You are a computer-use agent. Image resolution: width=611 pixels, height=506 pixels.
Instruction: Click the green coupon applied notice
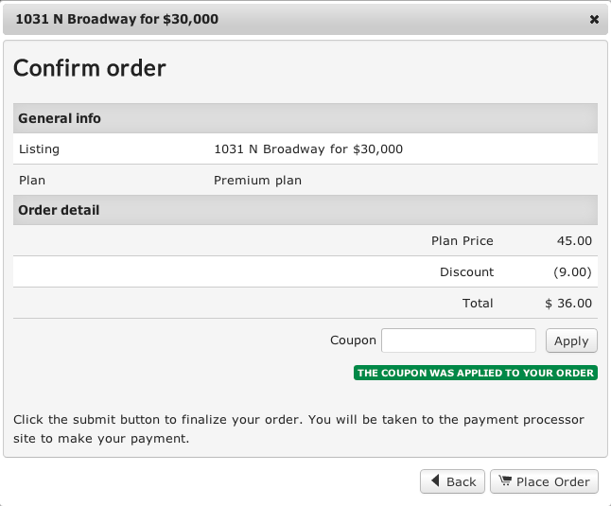(x=476, y=373)
